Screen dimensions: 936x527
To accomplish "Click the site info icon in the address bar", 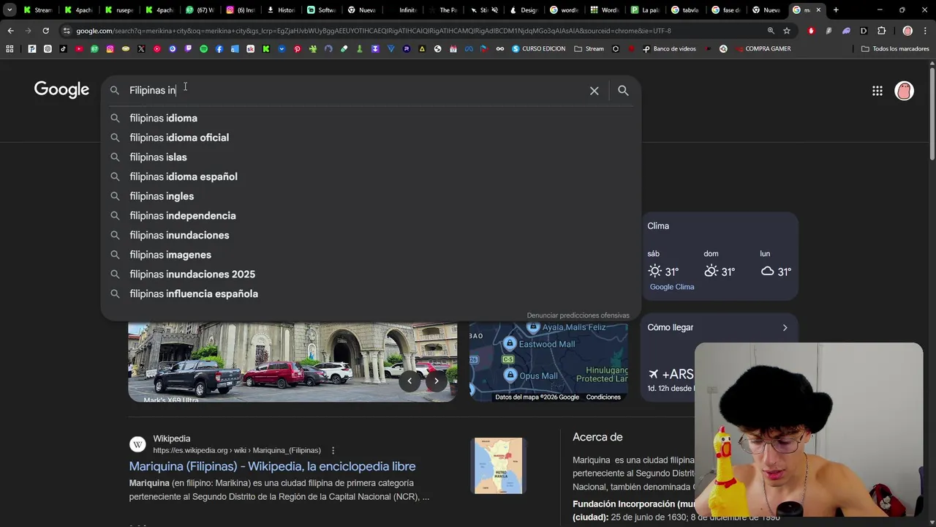I will coord(67,31).
